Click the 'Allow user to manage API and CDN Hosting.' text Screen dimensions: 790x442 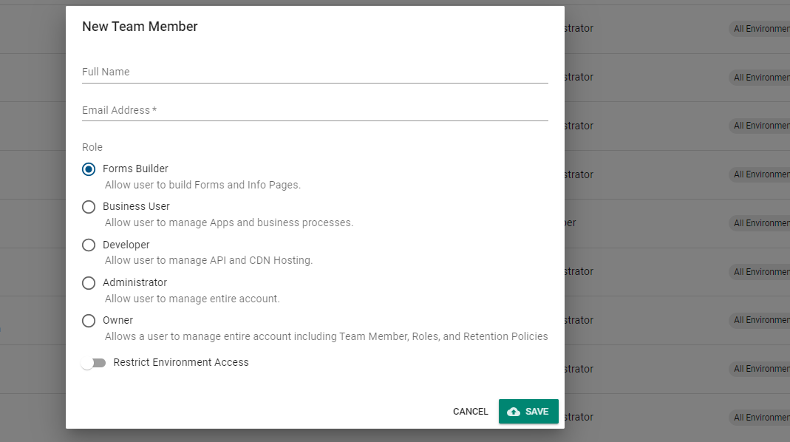[x=208, y=261]
